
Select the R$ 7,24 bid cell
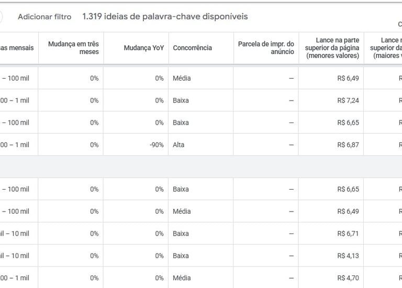click(x=348, y=101)
